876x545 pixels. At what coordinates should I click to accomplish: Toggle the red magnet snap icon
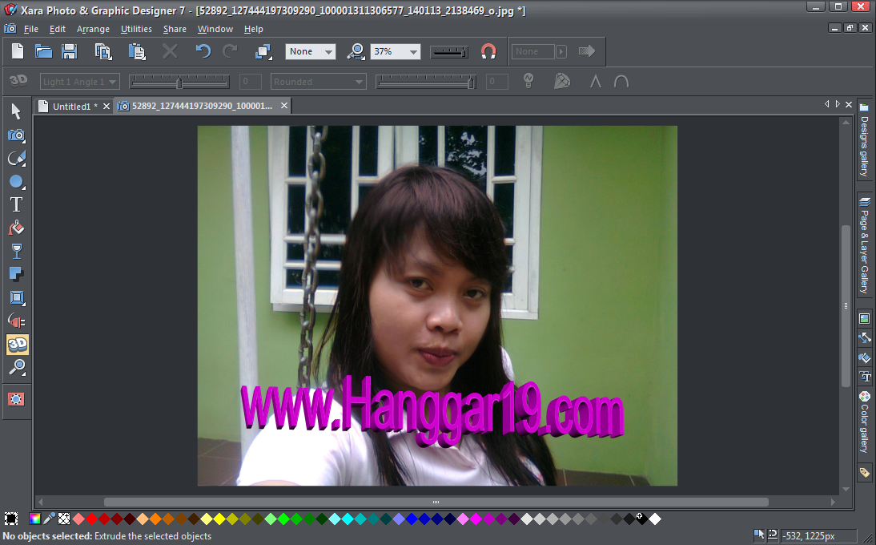tap(488, 51)
